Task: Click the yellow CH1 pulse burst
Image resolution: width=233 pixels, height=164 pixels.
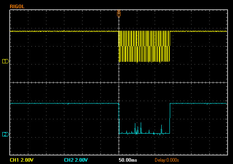Action: (144, 46)
